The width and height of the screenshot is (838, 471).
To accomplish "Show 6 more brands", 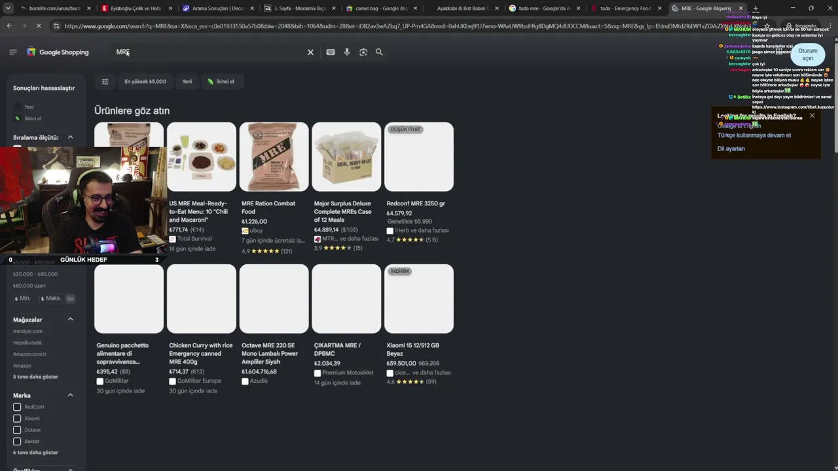I will click(x=35, y=453).
